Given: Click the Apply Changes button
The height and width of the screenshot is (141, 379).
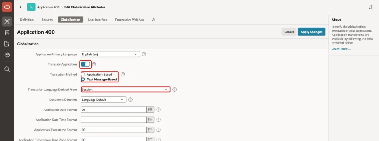Looking at the screenshot, I should point(311,32).
